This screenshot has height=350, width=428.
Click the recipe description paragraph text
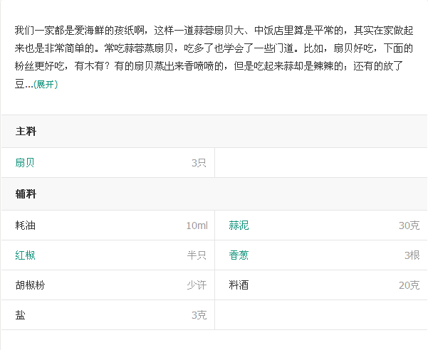[x=214, y=57]
